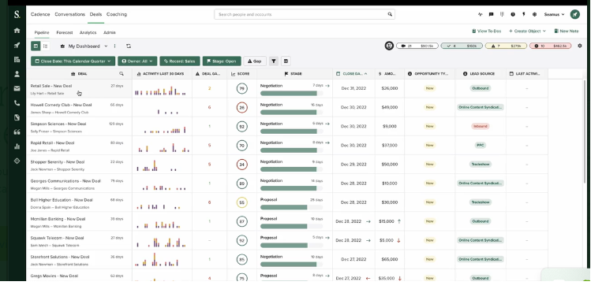Click Bell Higher Education Proposal progress bar
The image size is (591, 289).
click(291, 207)
